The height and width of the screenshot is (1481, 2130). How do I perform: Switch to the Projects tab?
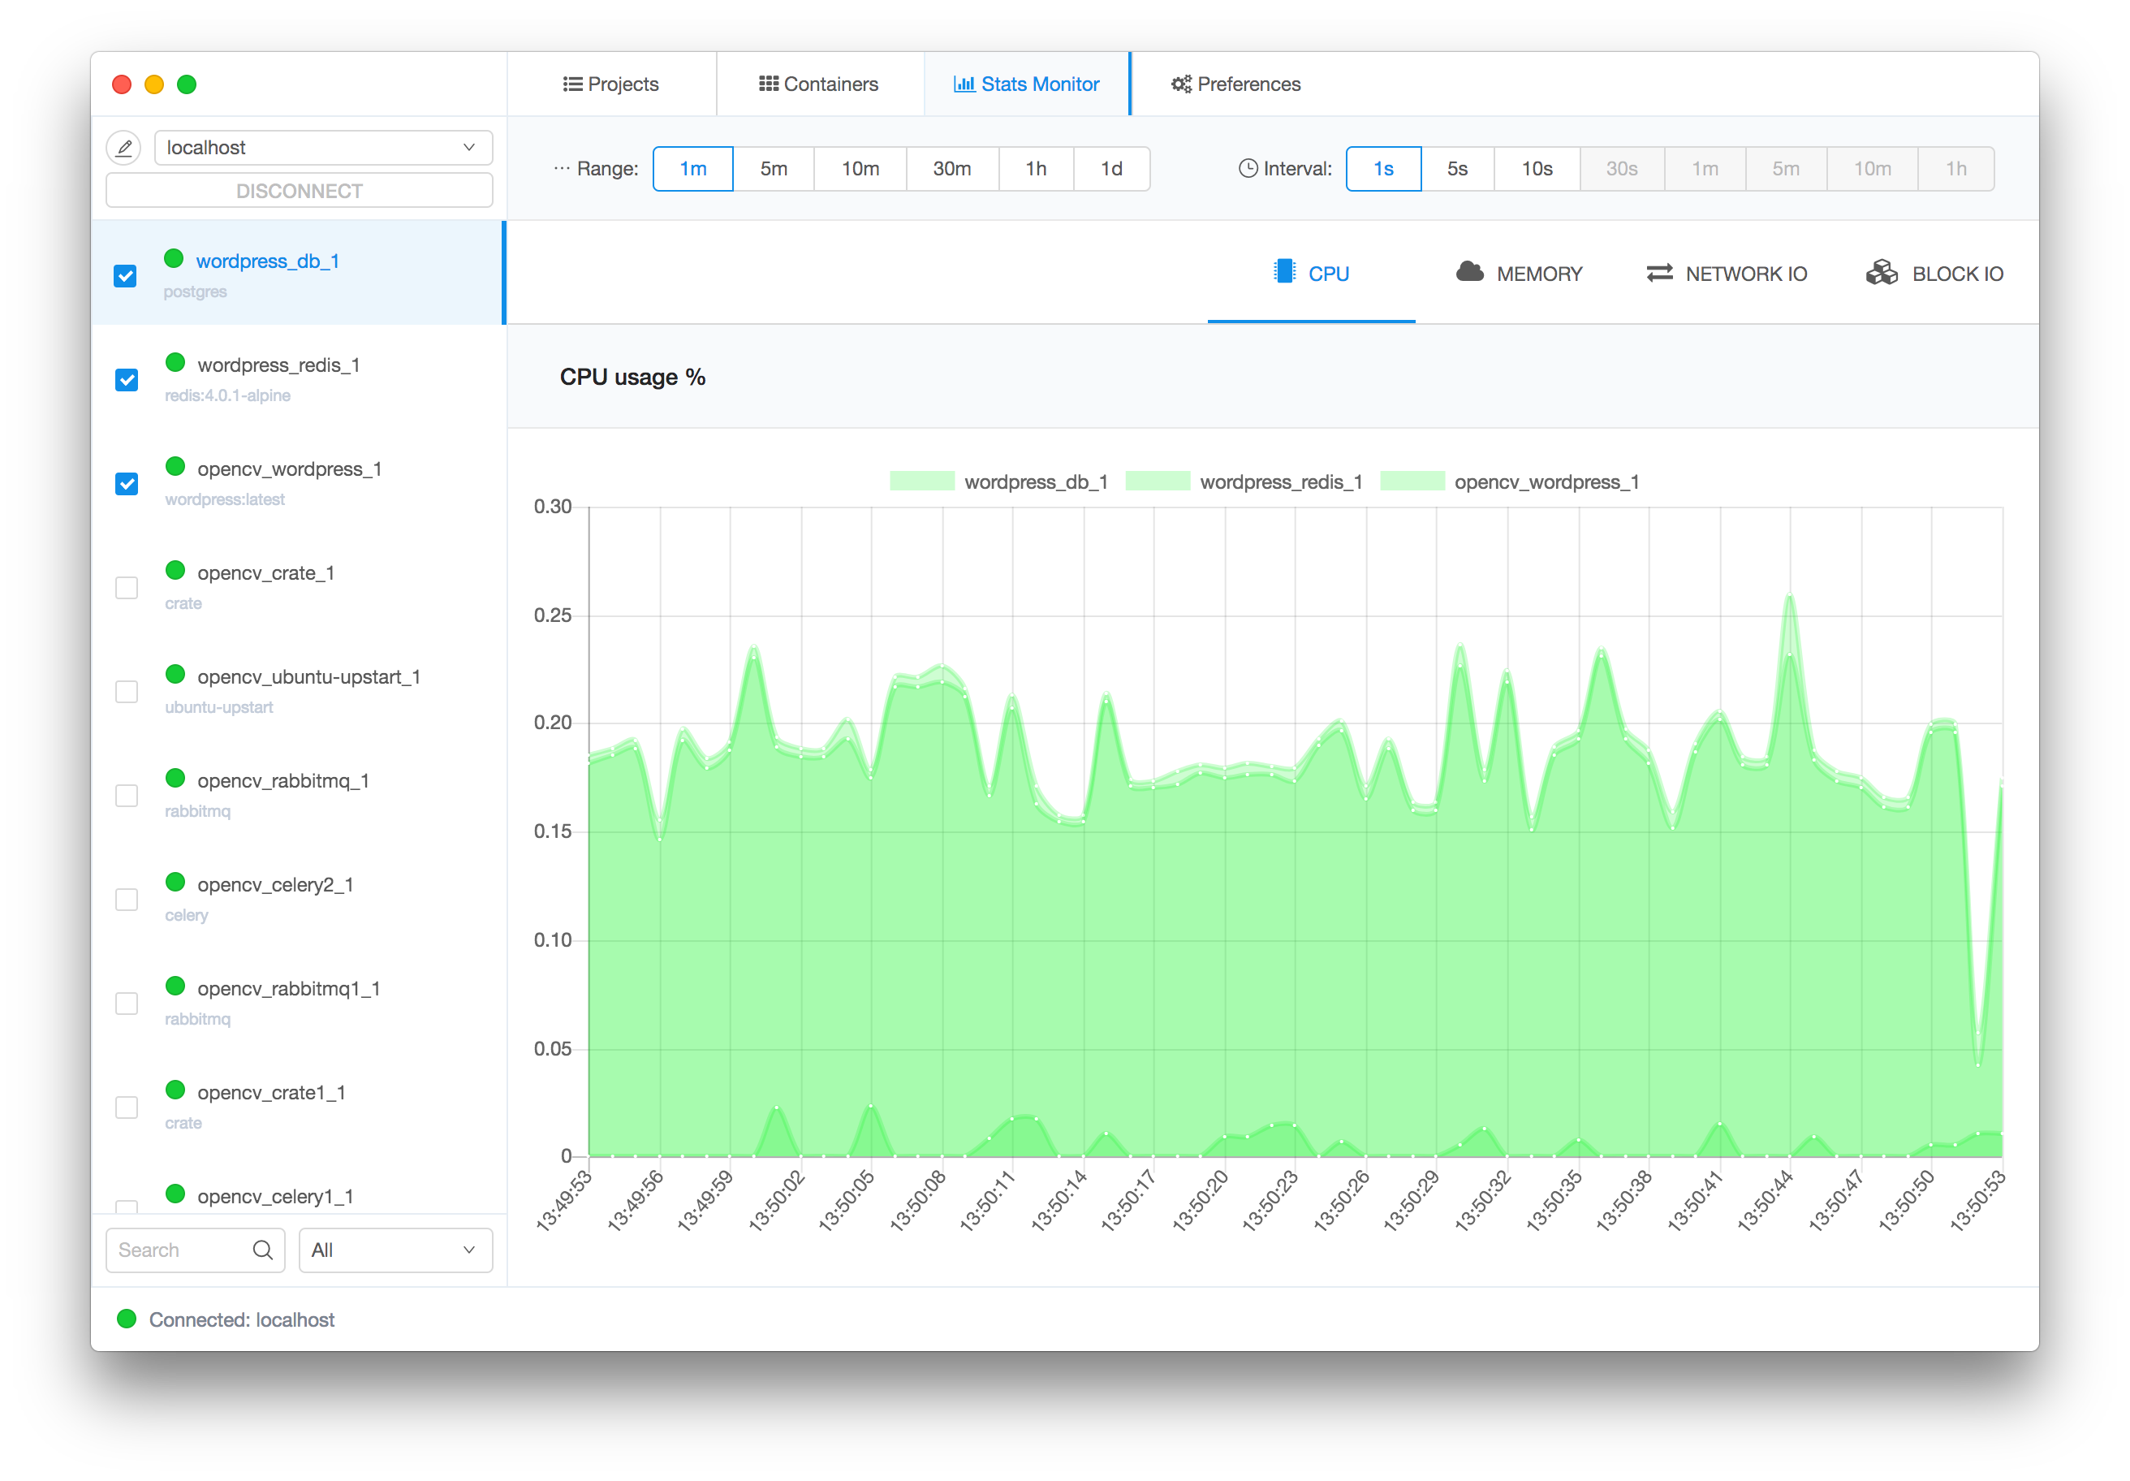pos(611,84)
